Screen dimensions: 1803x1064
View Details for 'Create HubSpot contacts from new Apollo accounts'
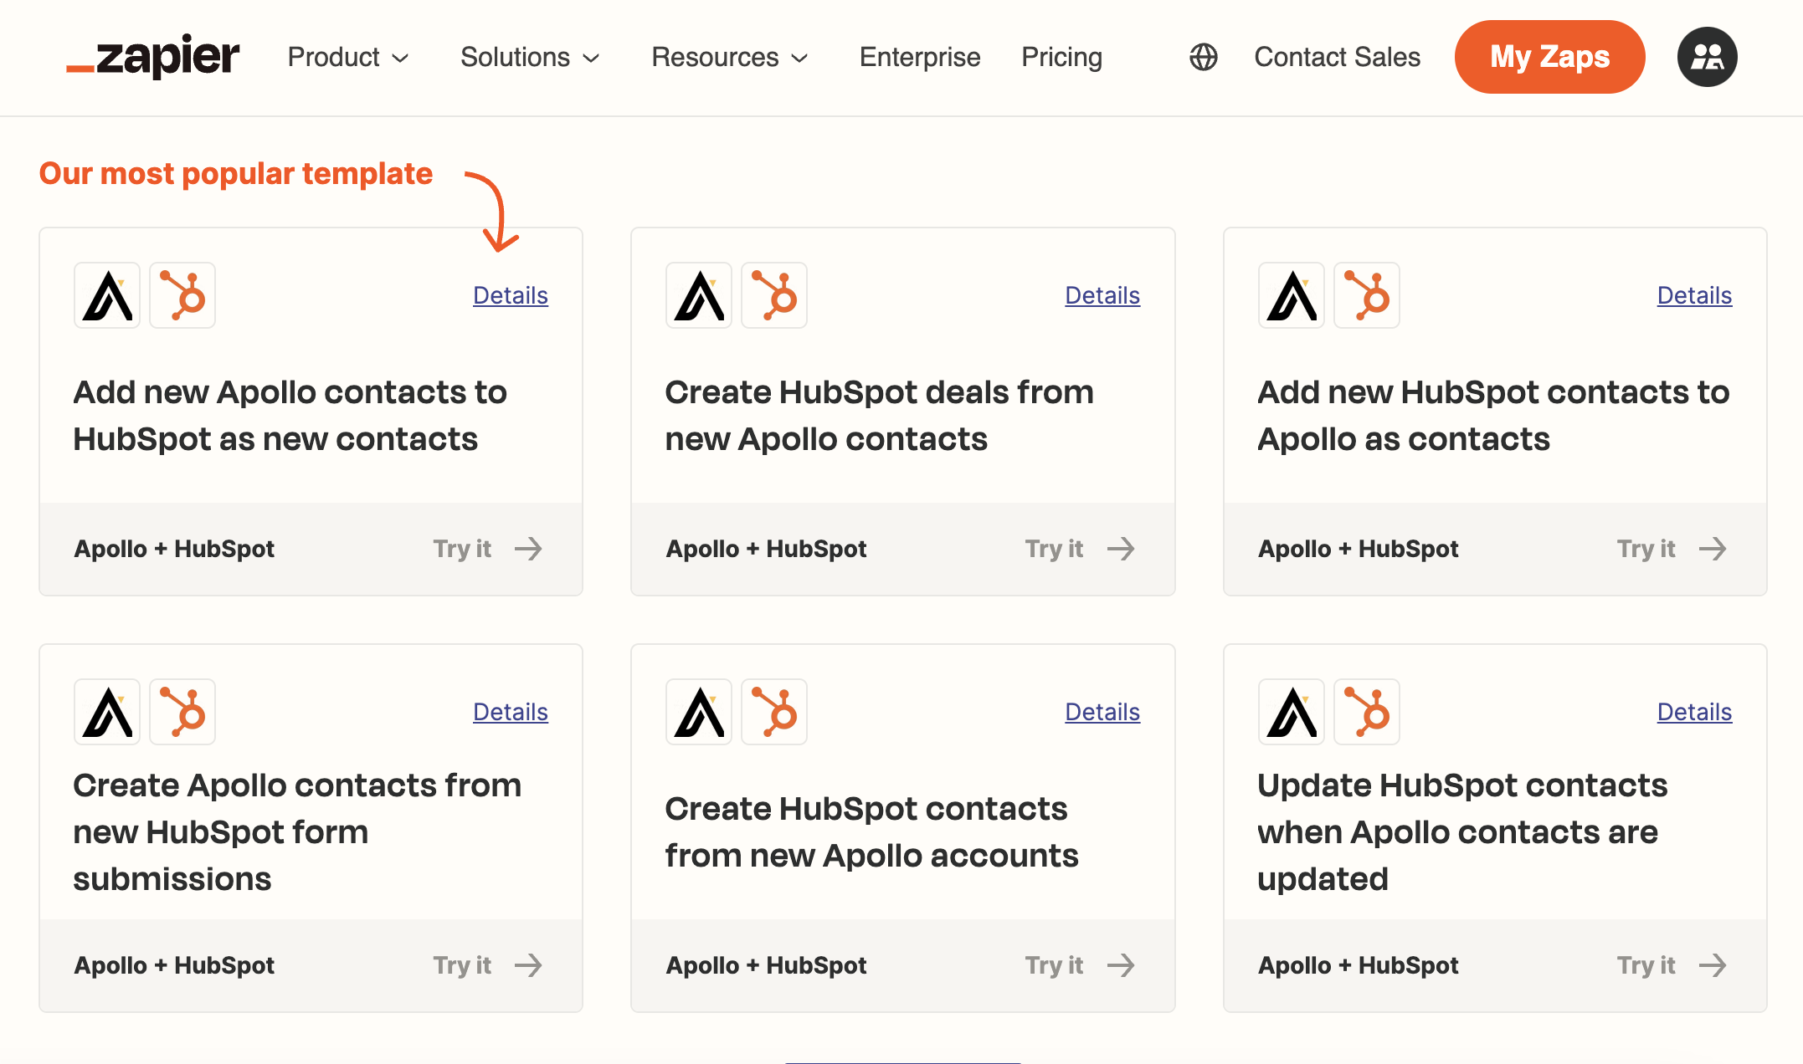click(1102, 712)
